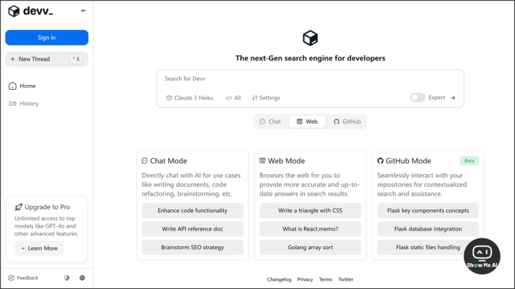Collapse the sidebar with the arrow icon
The width and height of the screenshot is (515, 289).
84,11
